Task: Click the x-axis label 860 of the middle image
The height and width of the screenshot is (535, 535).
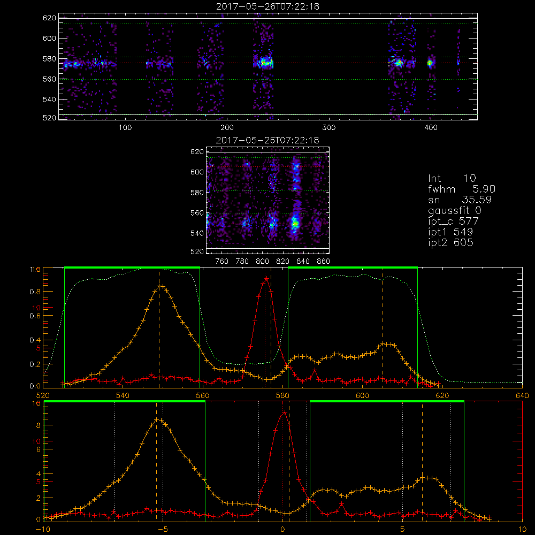Action: click(x=323, y=262)
